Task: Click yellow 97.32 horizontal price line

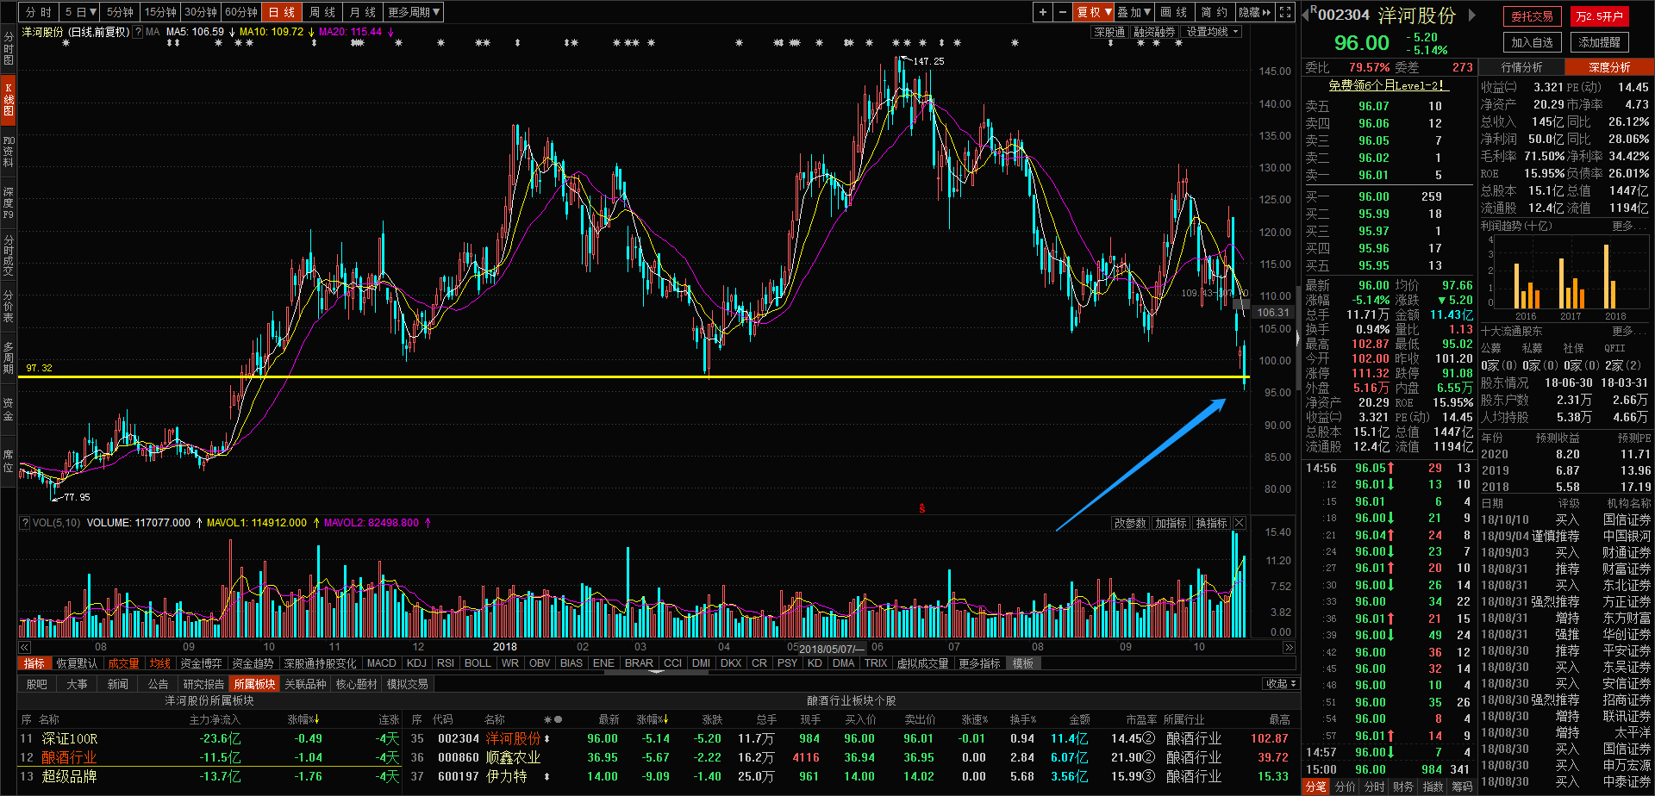Action: point(634,376)
